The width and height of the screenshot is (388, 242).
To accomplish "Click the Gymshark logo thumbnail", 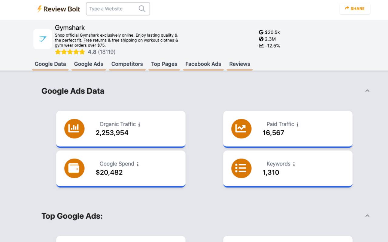I will [x=43, y=39].
